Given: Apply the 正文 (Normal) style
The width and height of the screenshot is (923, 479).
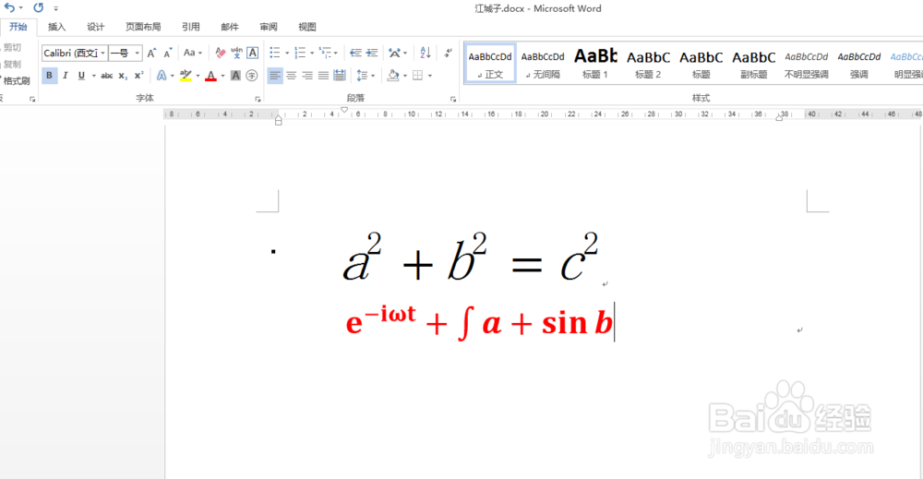Looking at the screenshot, I should pos(490,64).
